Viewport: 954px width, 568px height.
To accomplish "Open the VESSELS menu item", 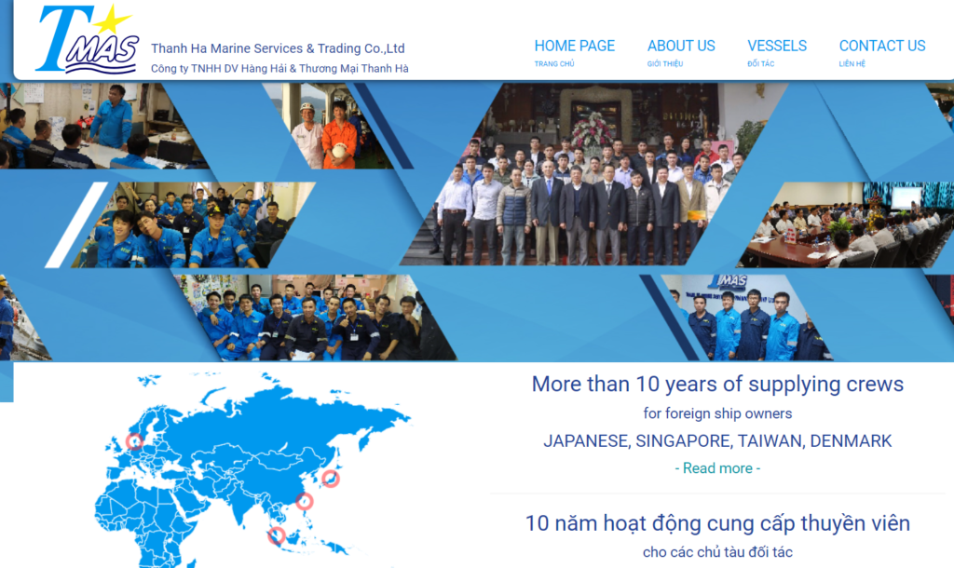I will [x=776, y=46].
